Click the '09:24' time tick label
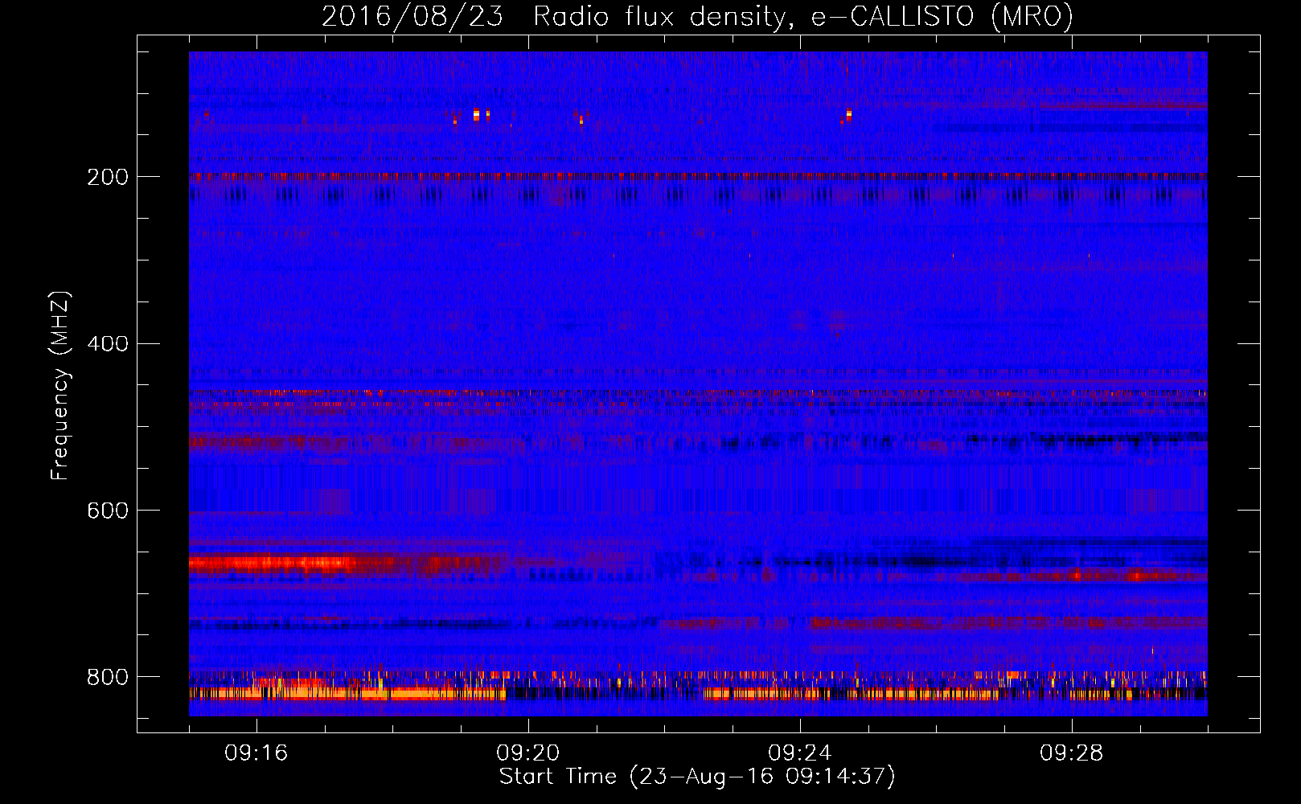The height and width of the screenshot is (804, 1301). tap(800, 753)
